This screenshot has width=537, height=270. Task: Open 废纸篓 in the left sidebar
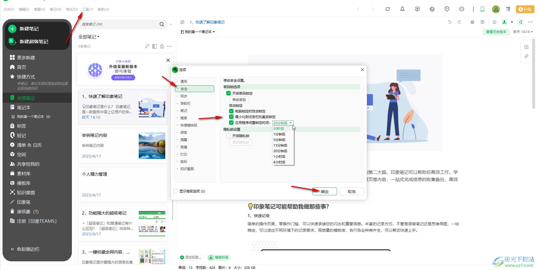point(24,212)
